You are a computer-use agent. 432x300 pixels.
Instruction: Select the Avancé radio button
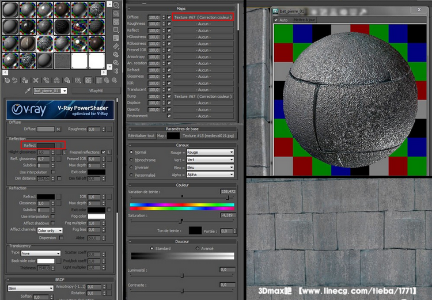197,248
